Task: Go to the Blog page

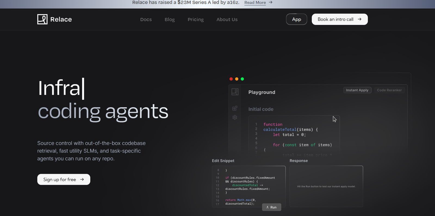Action: pos(170,20)
